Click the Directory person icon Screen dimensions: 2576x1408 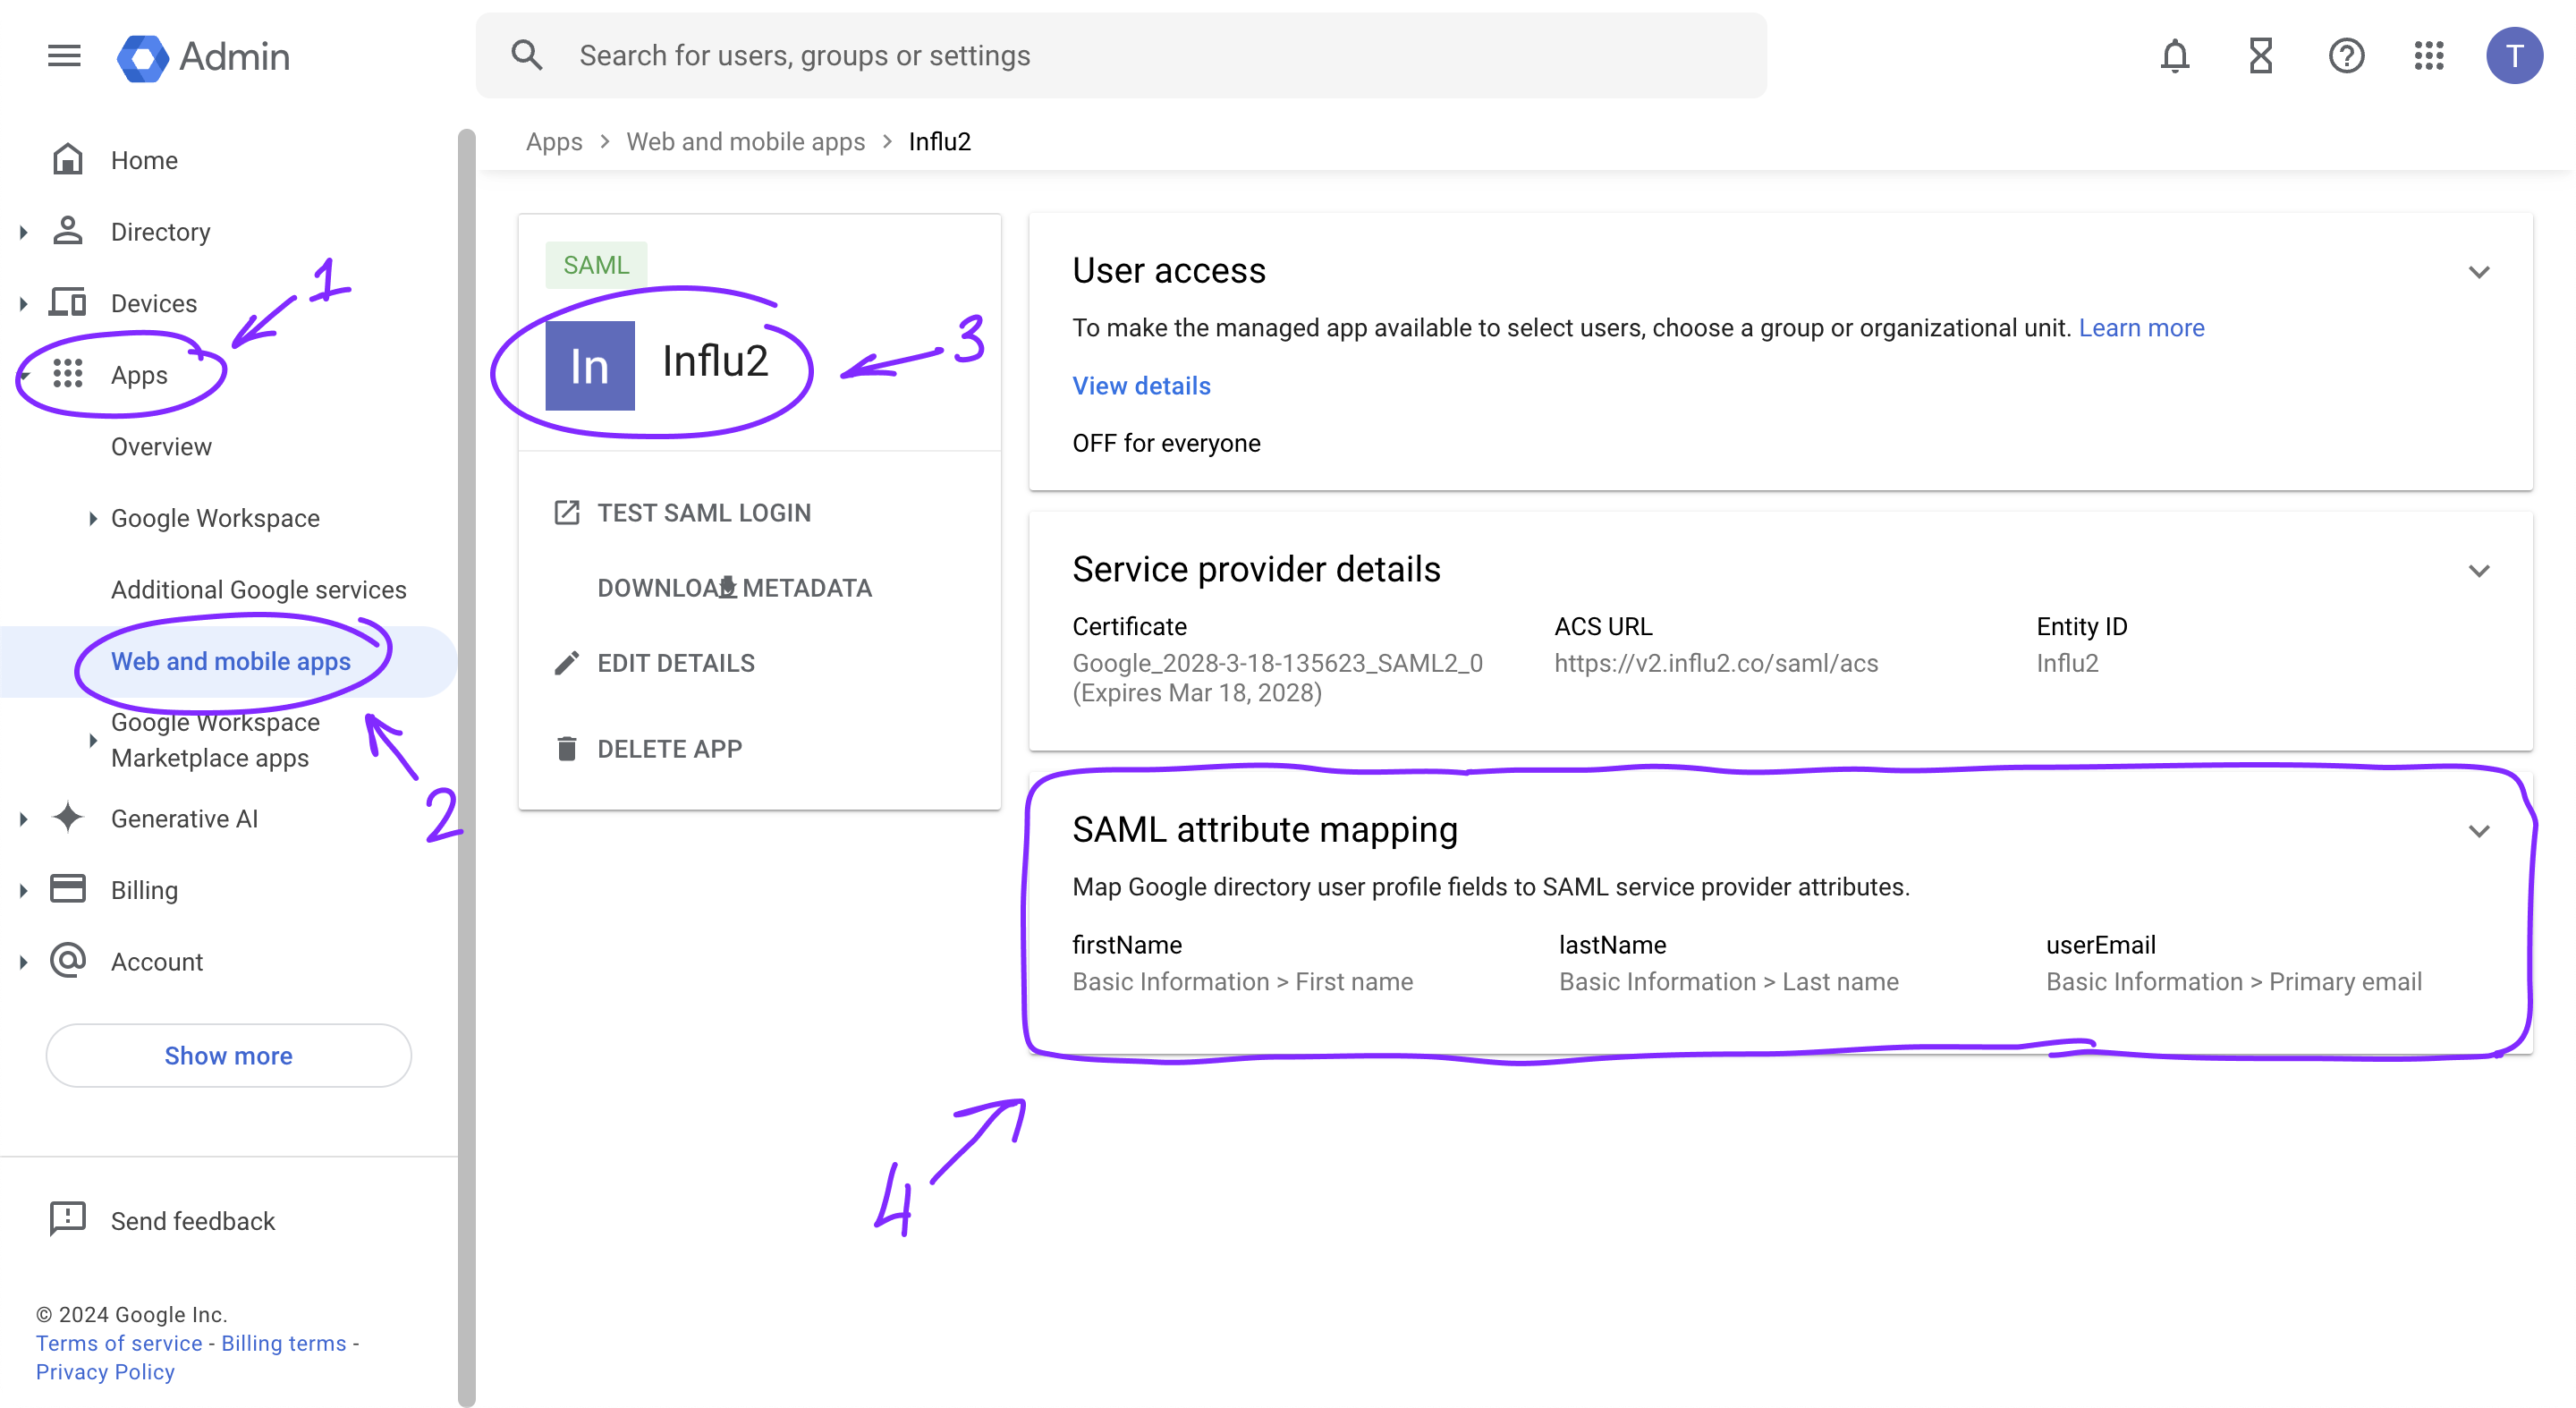(67, 231)
